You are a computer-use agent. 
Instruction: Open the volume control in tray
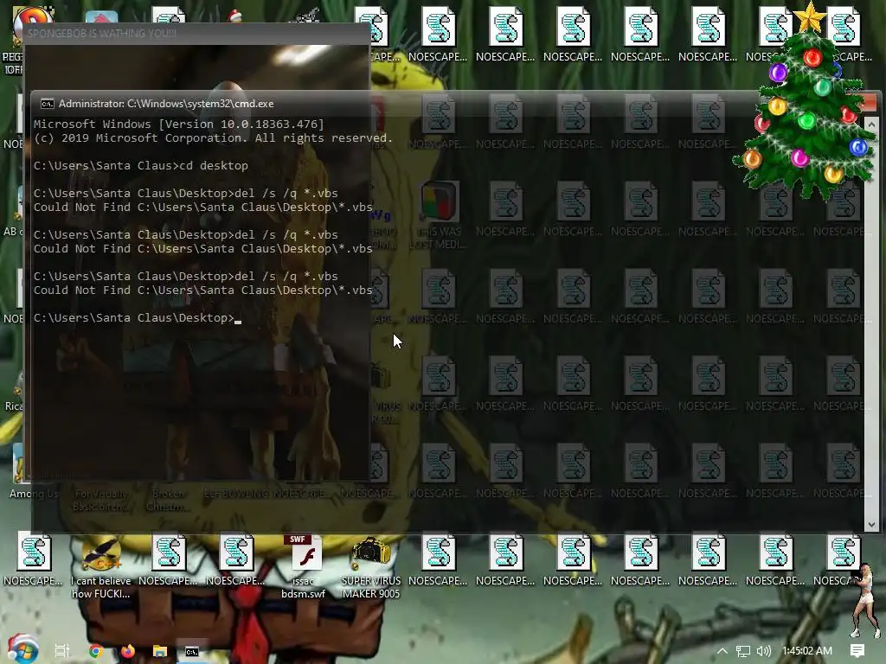click(764, 651)
